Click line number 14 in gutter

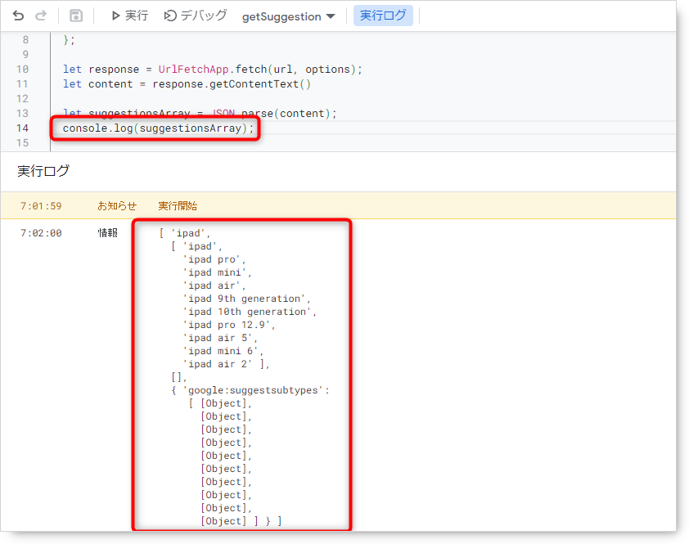[x=22, y=128]
